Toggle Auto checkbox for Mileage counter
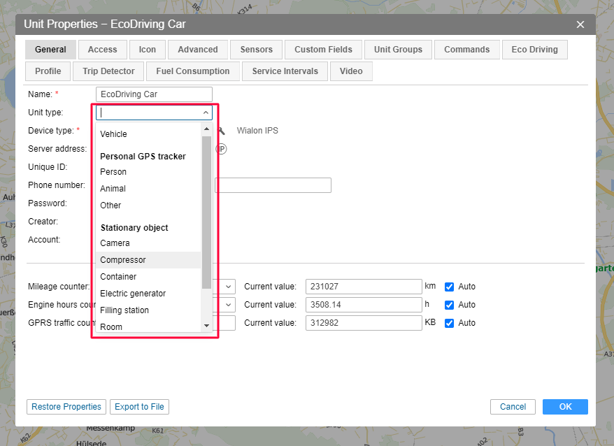Screen dimensions: 614x446 coord(450,287)
